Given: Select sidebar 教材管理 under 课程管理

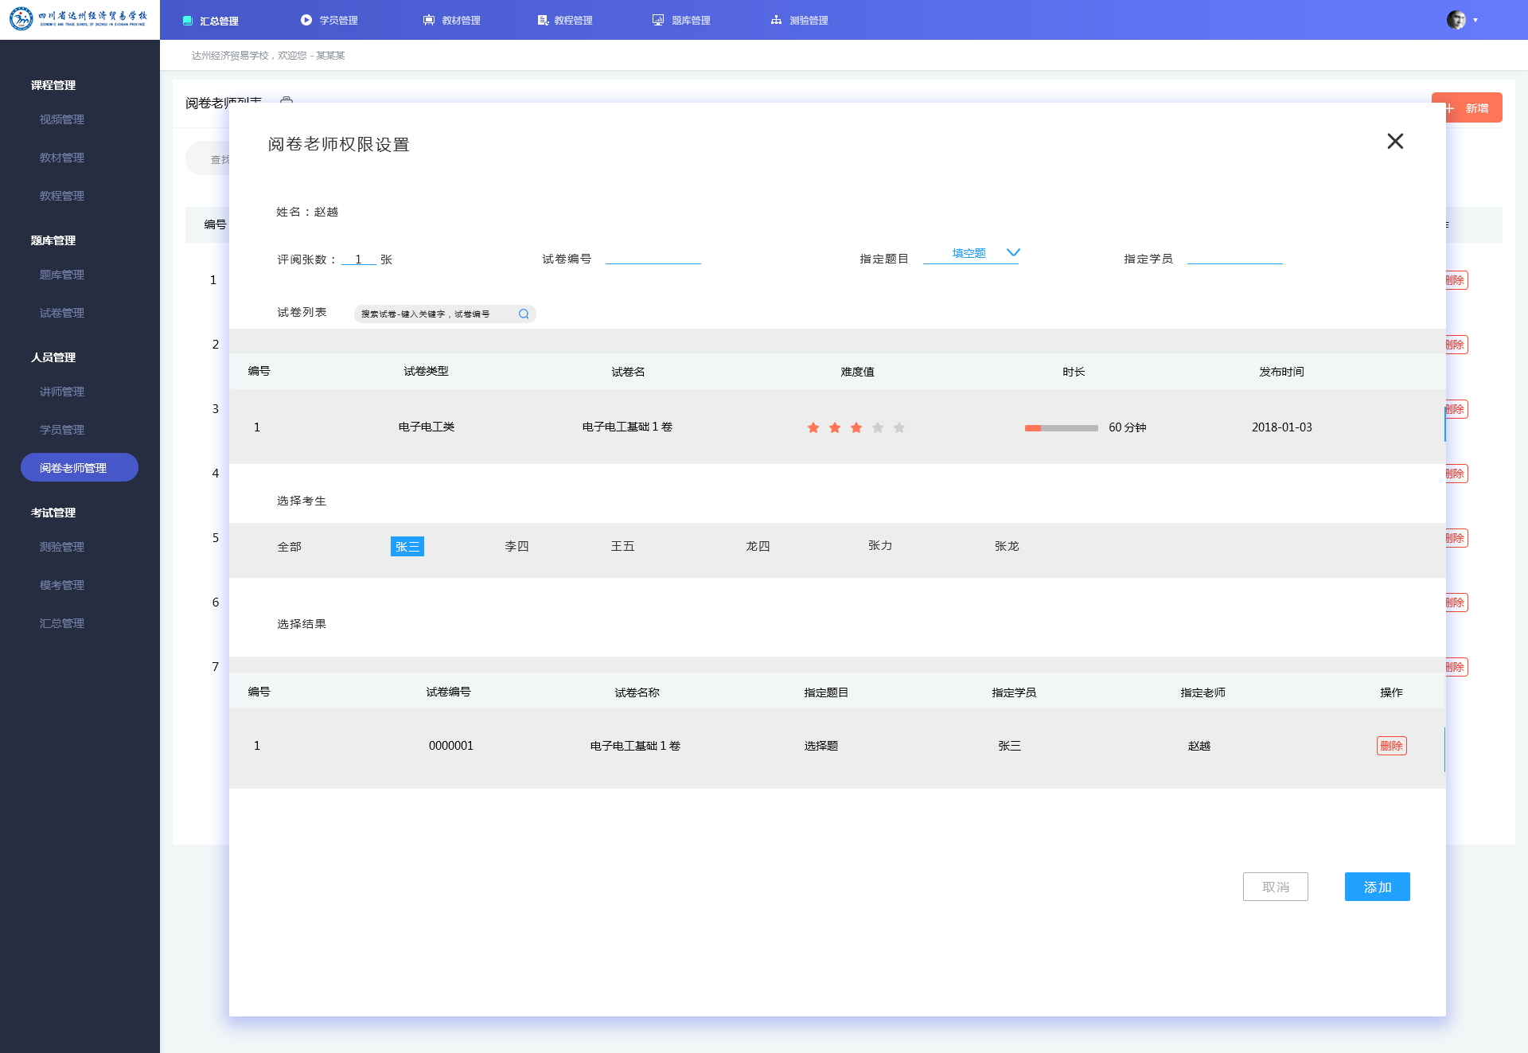Looking at the screenshot, I should [x=62, y=158].
